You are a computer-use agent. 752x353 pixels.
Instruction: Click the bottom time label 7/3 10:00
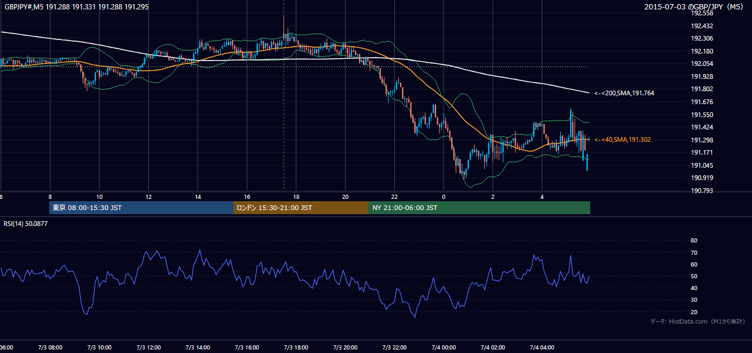tap(99, 348)
